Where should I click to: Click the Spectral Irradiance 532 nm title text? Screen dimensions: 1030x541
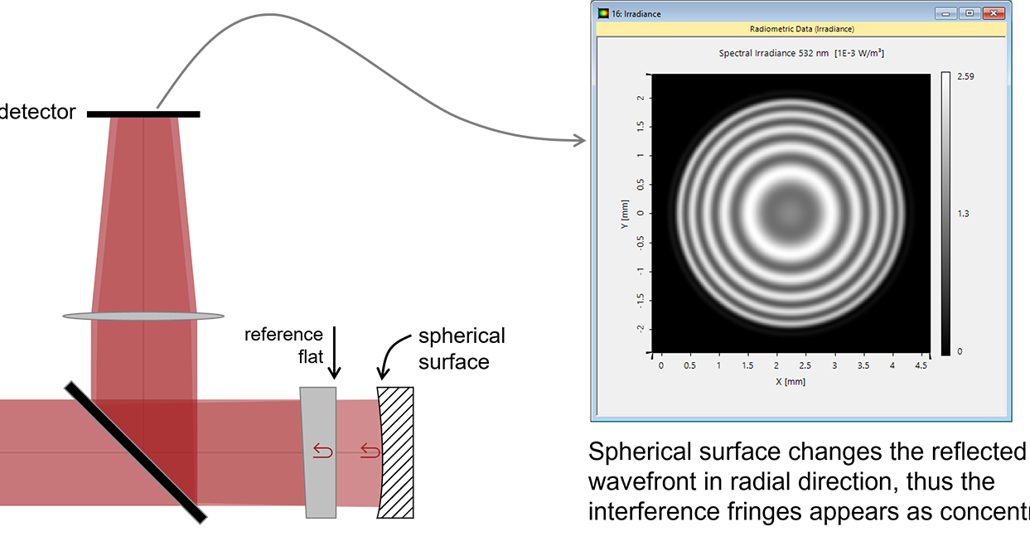[801, 52]
